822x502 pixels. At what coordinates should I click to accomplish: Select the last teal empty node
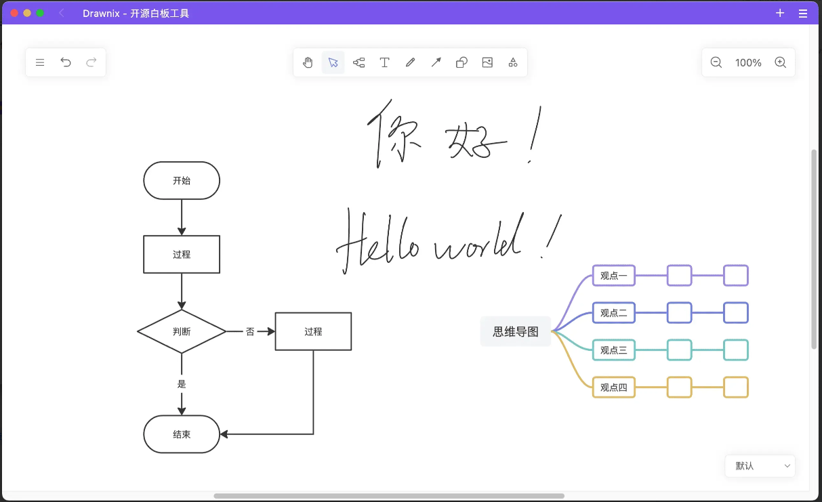click(736, 350)
